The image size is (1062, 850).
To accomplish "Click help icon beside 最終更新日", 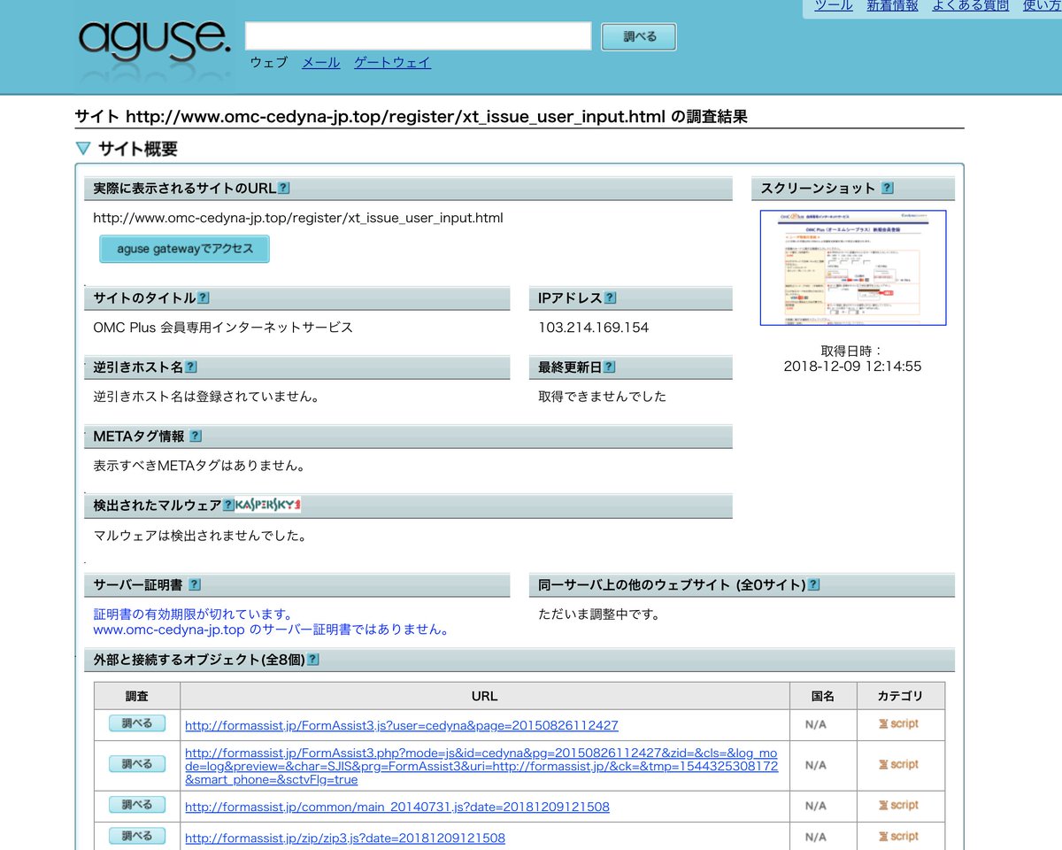I will click(x=609, y=367).
